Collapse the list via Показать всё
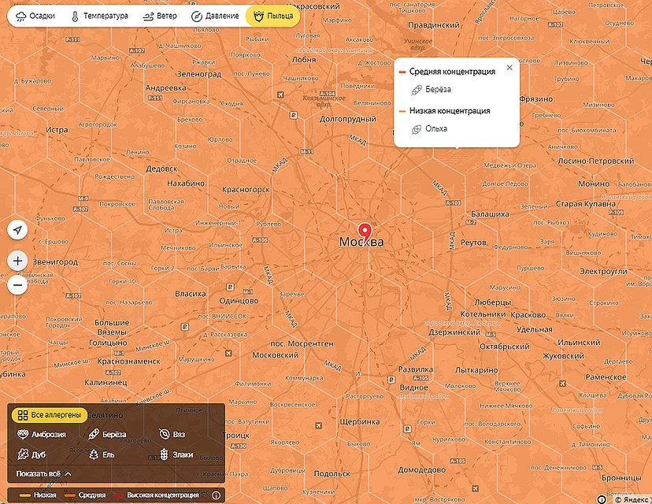Screen dimensions: 652x504 tap(43, 473)
